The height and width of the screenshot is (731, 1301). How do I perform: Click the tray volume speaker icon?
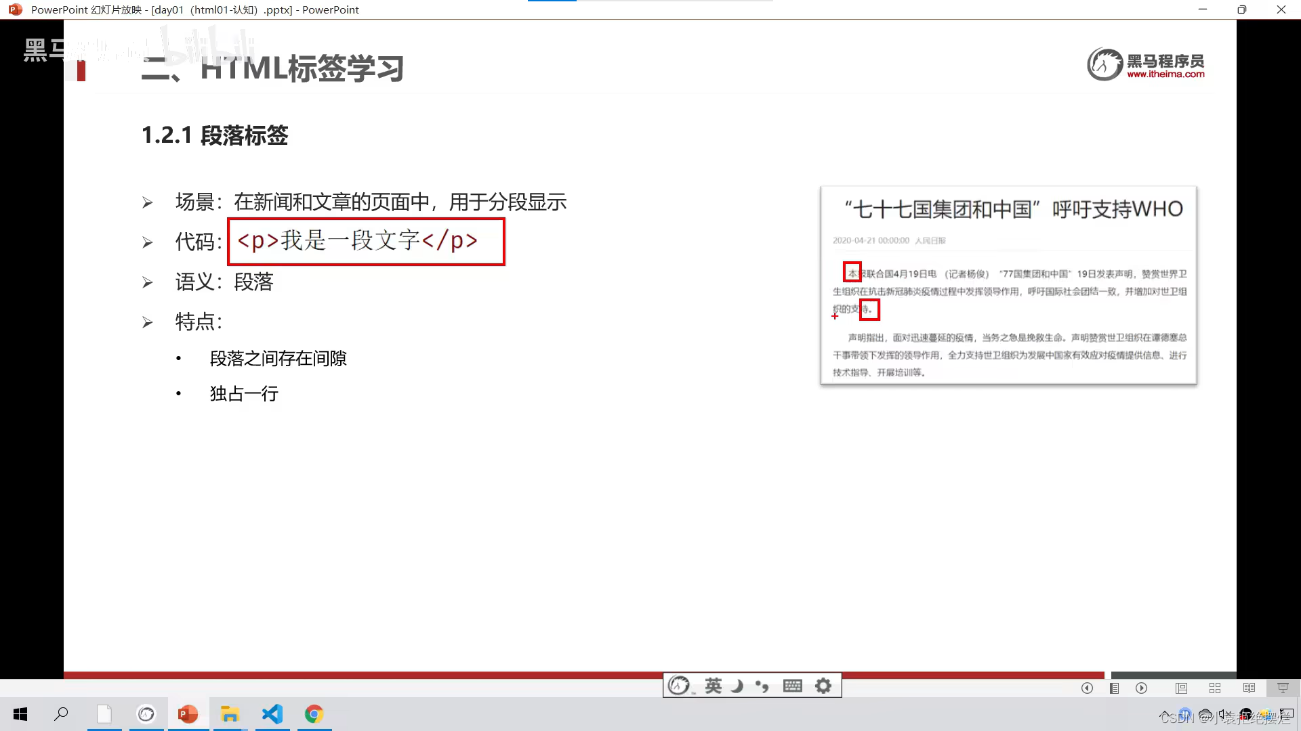coord(1225,714)
